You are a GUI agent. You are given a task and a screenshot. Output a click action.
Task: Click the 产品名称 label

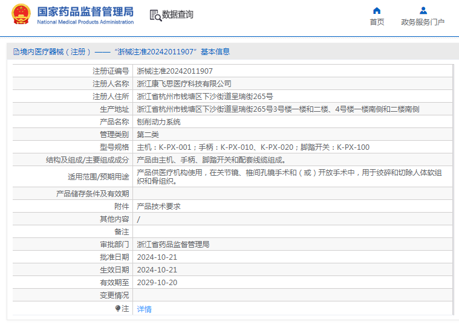click(x=114, y=122)
